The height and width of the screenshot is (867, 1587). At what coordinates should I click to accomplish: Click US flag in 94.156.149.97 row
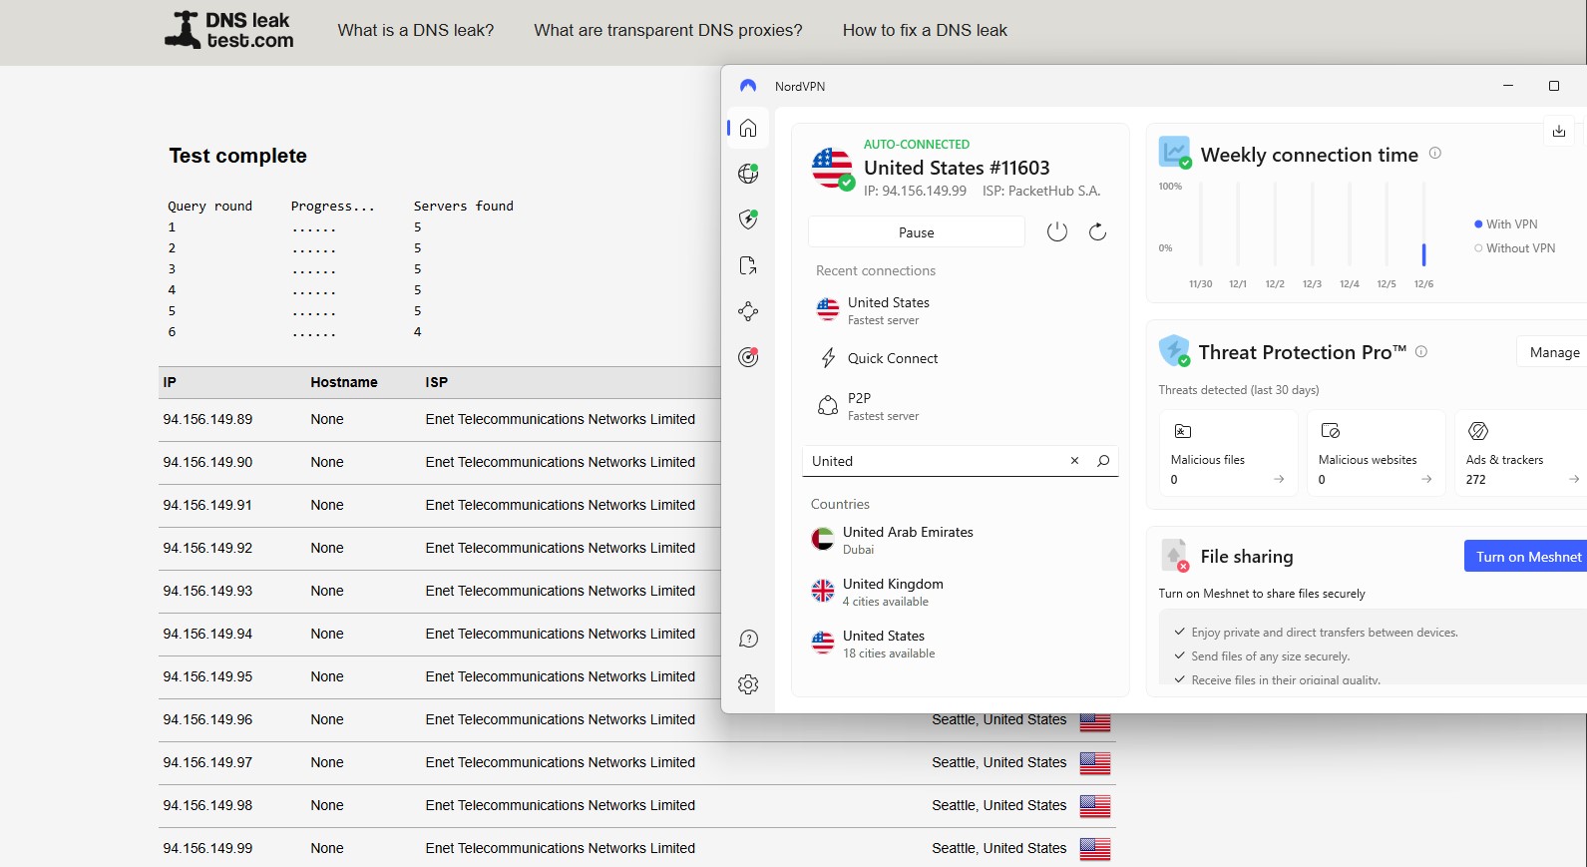(1095, 763)
